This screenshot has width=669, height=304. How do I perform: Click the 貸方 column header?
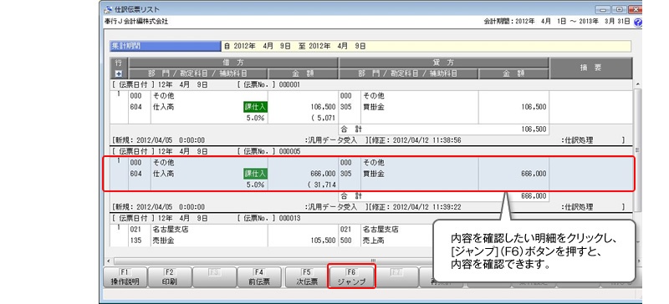click(x=443, y=63)
